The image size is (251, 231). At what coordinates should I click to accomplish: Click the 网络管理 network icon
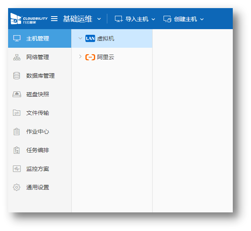(17, 57)
